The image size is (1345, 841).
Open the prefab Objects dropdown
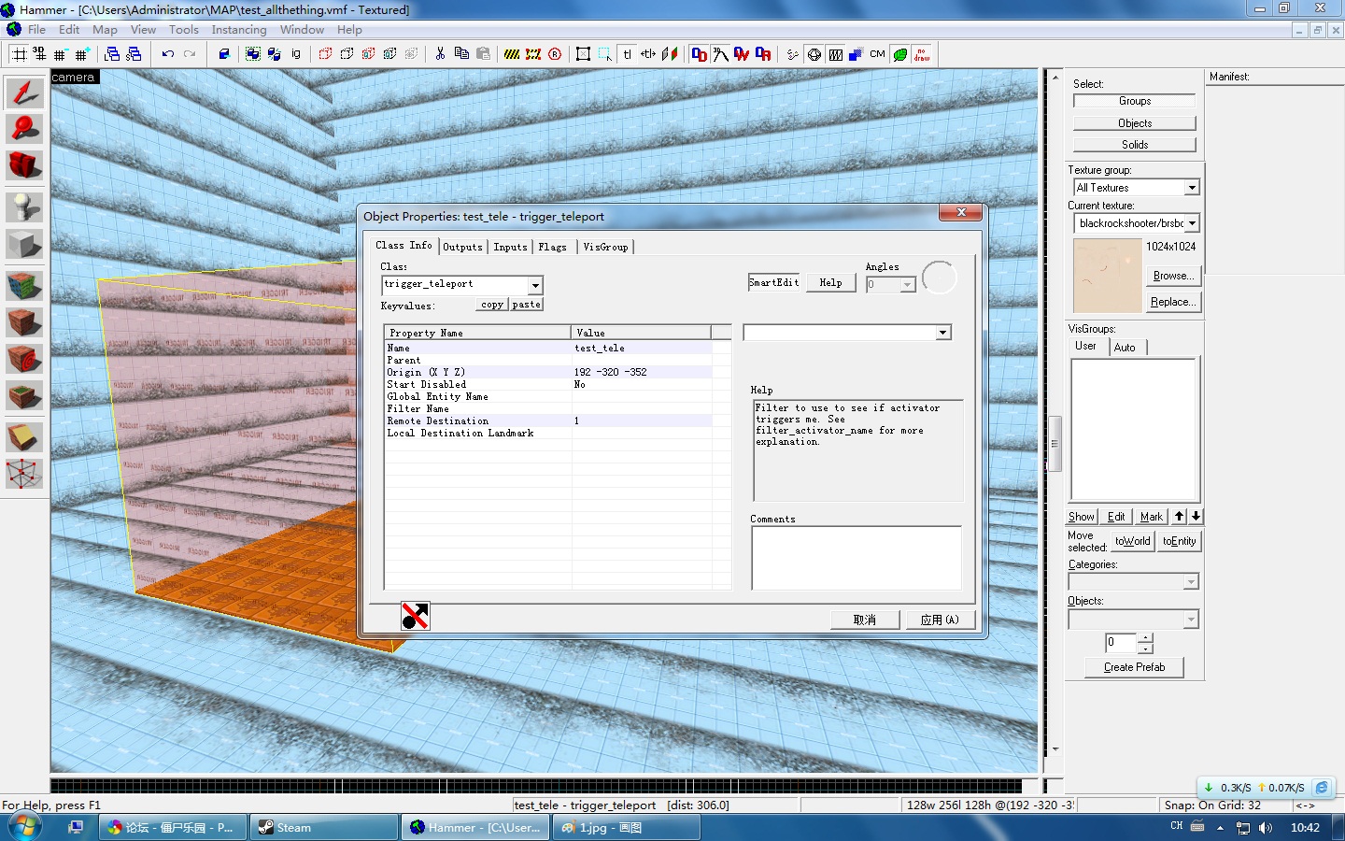(1190, 620)
